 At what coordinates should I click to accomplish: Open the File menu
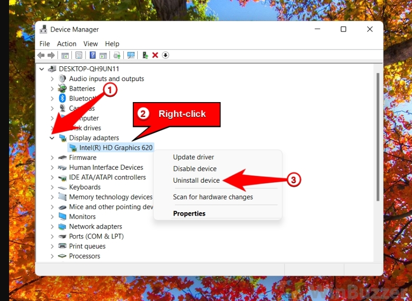[44, 43]
